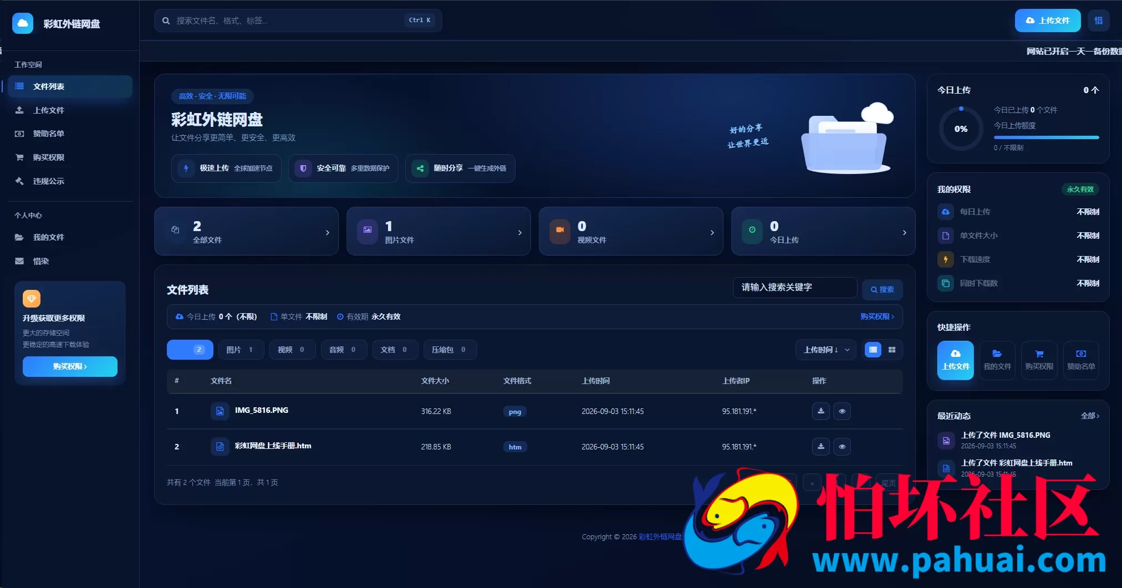Click the htm format badge
The height and width of the screenshot is (588, 1122).
(x=515, y=447)
